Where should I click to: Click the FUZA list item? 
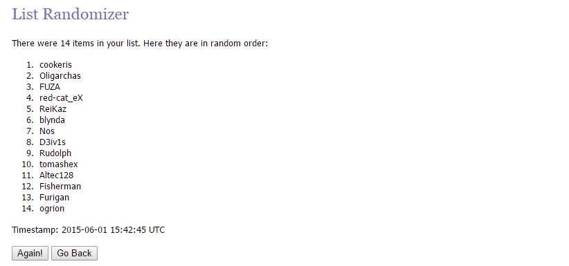(x=50, y=87)
